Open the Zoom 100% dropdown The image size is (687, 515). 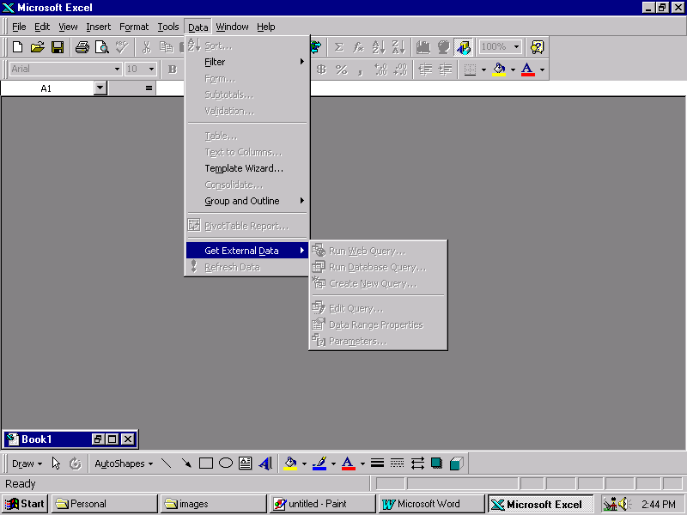pyautogui.click(x=517, y=46)
